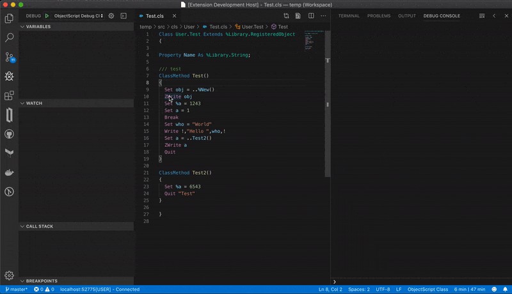
Task: Switch to the TERMINAL tab
Action: click(x=349, y=15)
